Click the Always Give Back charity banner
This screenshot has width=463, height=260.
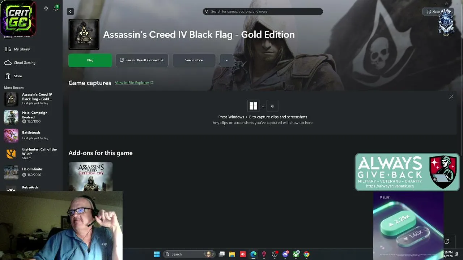pos(407,172)
